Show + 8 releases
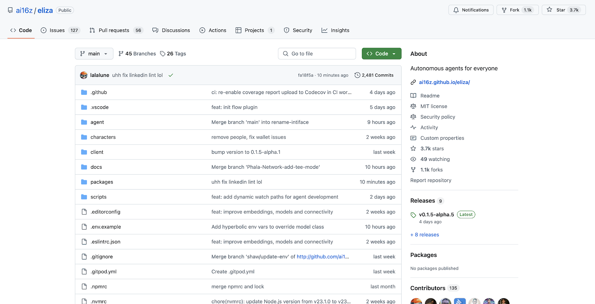595x304 pixels. pos(425,235)
